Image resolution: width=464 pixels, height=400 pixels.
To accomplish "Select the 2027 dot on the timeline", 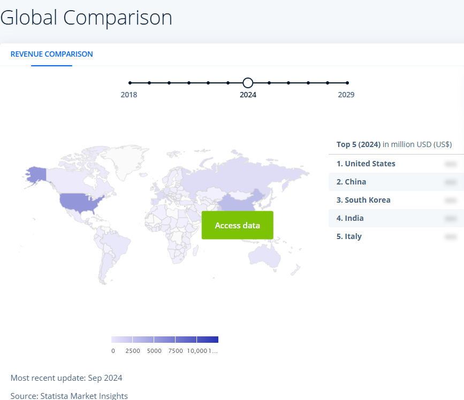I will [x=308, y=83].
